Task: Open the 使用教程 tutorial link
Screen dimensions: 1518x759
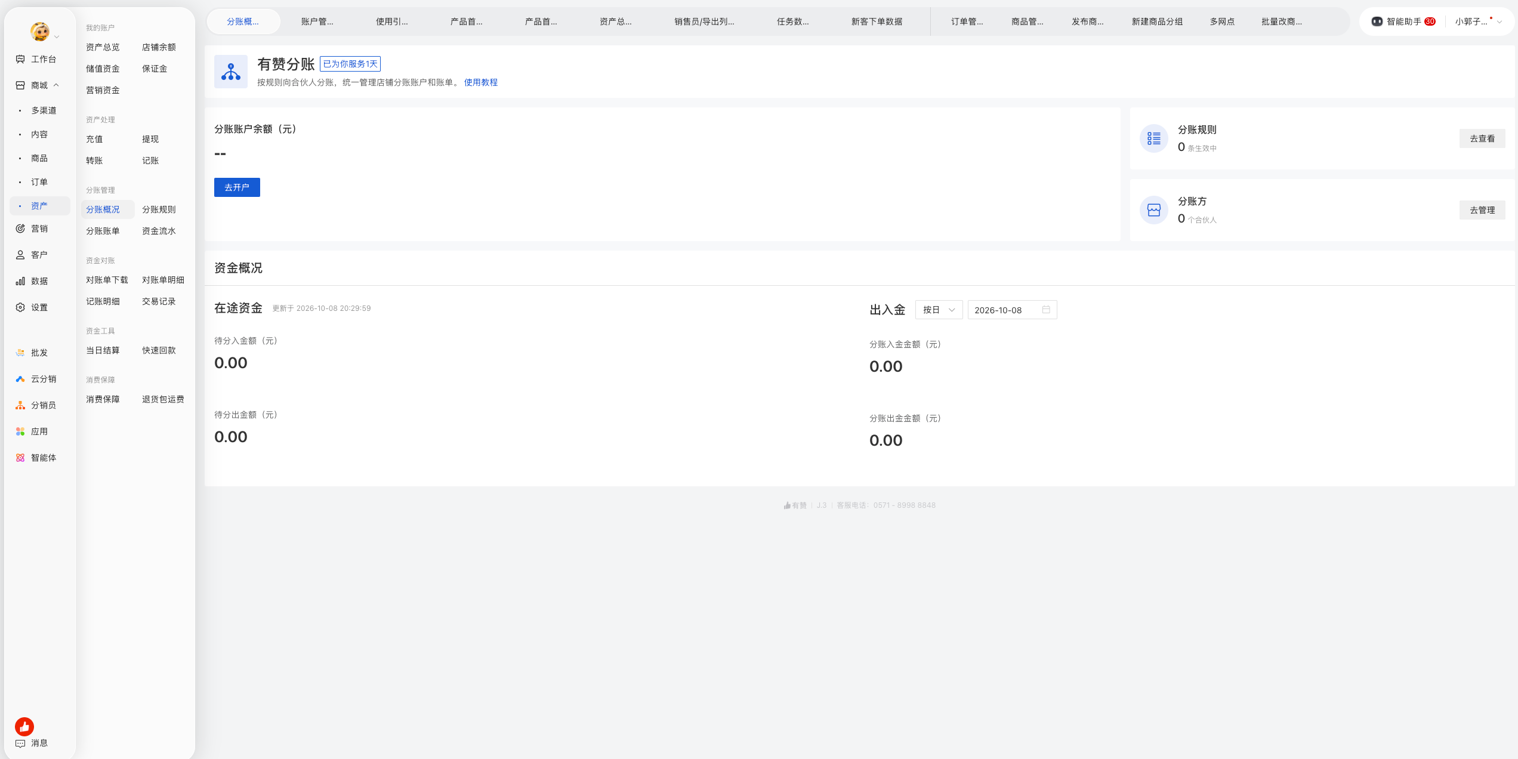Action: point(481,82)
